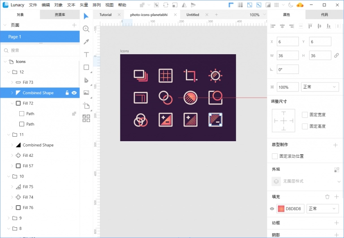Viewport: 344px width, 238px height.
Task: Switch to Untitled document tab
Action: click(x=193, y=15)
